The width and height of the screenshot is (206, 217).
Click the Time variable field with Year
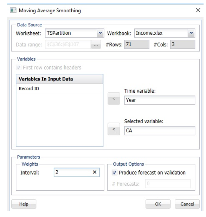(x=160, y=100)
